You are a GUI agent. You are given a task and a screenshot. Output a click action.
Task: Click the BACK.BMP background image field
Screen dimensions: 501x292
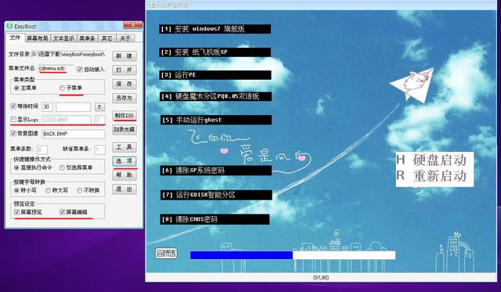[73, 134]
